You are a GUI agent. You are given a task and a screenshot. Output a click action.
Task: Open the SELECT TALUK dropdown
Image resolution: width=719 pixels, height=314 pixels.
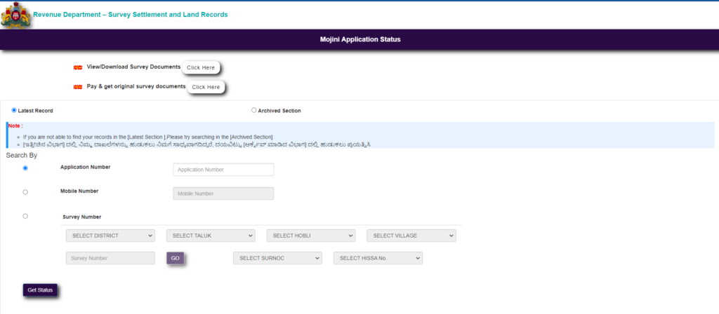click(211, 235)
